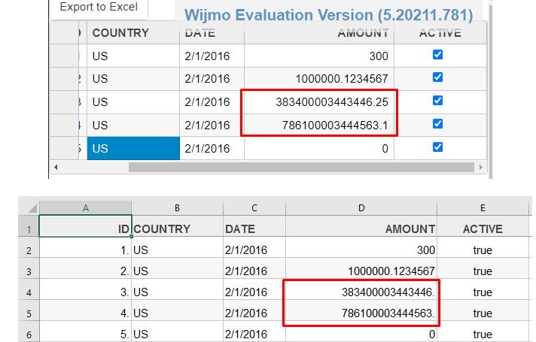Viewport: 536px width, 342px height.
Task: Select Excel cell ACTIVE in row 1
Action: click(483, 226)
